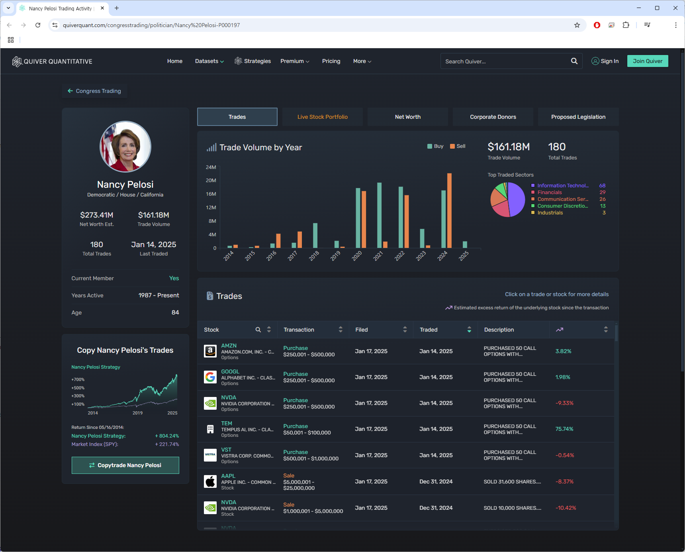This screenshot has width=685, height=552.
Task: Open the Chrome three-dot menu
Action: [x=675, y=25]
